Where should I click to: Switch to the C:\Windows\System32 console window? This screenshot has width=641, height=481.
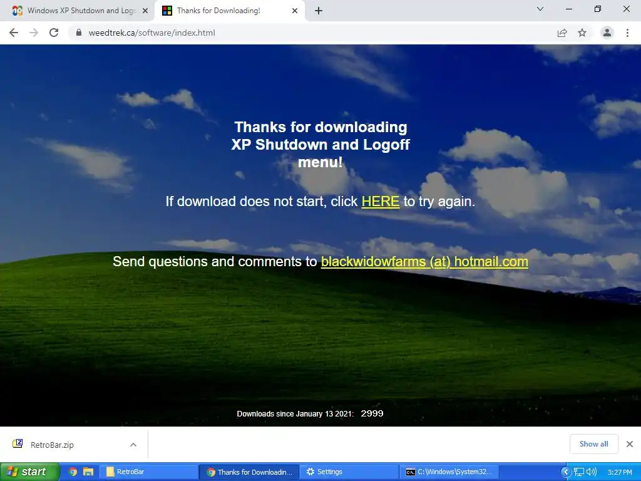point(449,472)
